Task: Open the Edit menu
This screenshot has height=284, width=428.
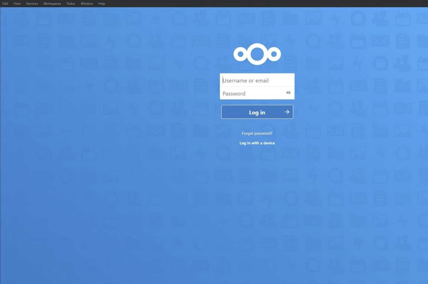Action: coord(5,4)
